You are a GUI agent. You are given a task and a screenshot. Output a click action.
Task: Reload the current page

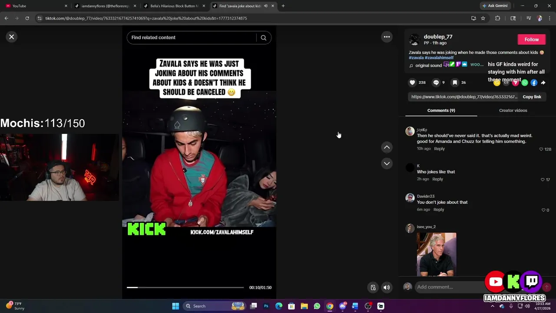point(27,18)
